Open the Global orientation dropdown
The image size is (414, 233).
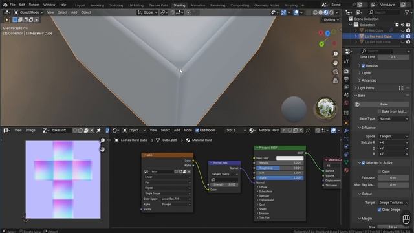pos(147,12)
